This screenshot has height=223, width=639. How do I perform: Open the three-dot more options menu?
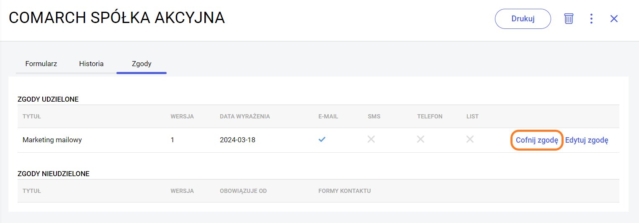click(x=591, y=19)
